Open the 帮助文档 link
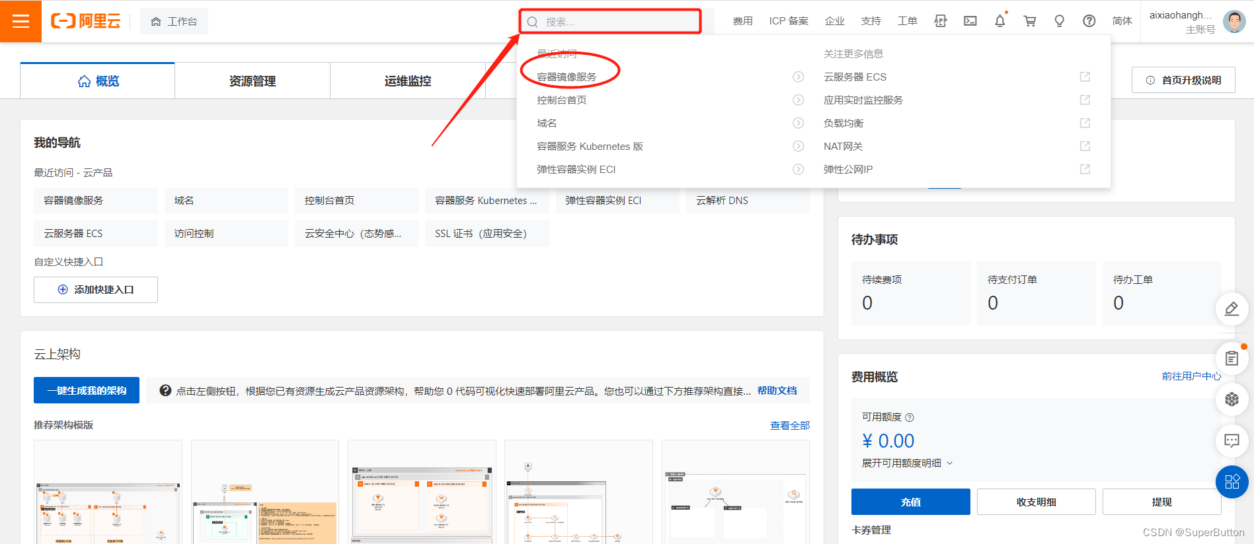Screen dimensions: 1254x544 (777, 391)
